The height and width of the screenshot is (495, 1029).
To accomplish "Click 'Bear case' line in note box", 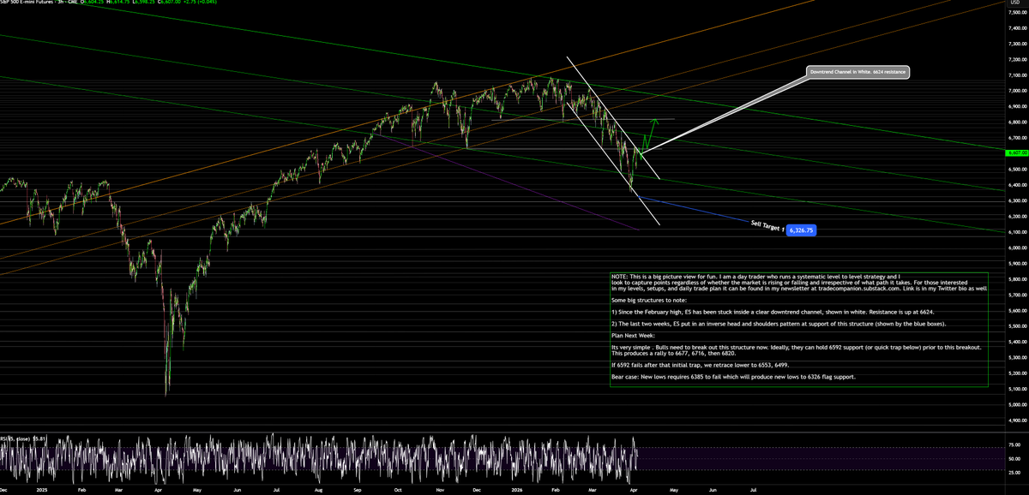I will 733,377.
